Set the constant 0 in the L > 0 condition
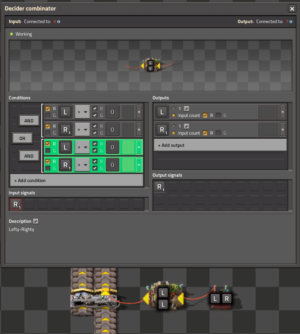The image size is (300, 334). 113,112
